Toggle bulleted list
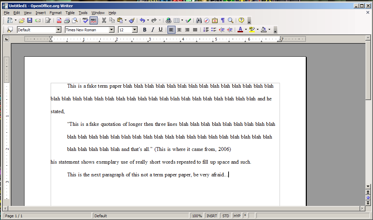 point(214,30)
